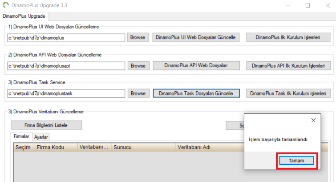This screenshot has width=336, height=182.
Task: Click DinamoPlus UI Web Dosyaları Güncelle button
Action: coord(196,37)
